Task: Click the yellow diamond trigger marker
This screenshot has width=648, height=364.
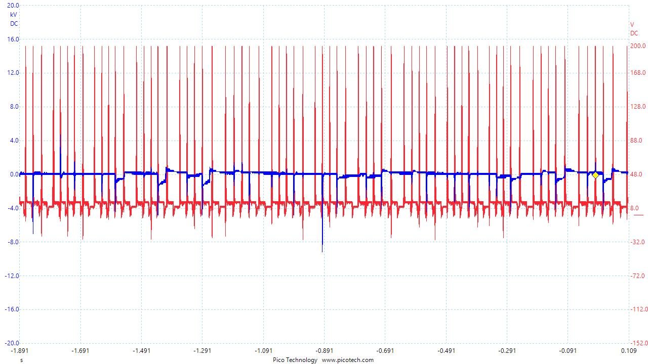Action: coord(596,175)
